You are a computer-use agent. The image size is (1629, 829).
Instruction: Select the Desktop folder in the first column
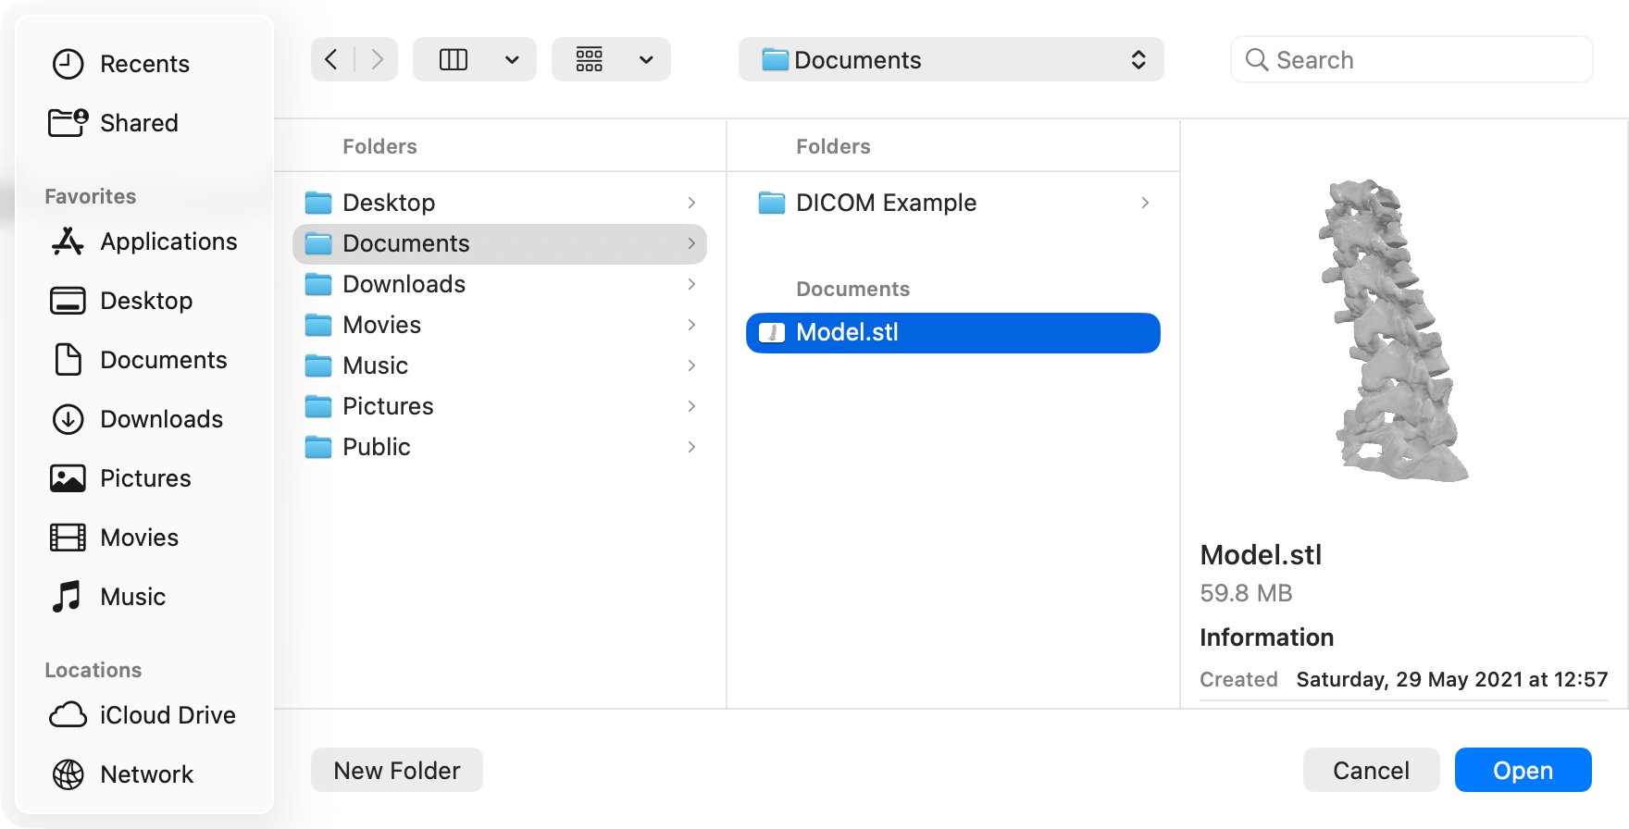click(500, 203)
